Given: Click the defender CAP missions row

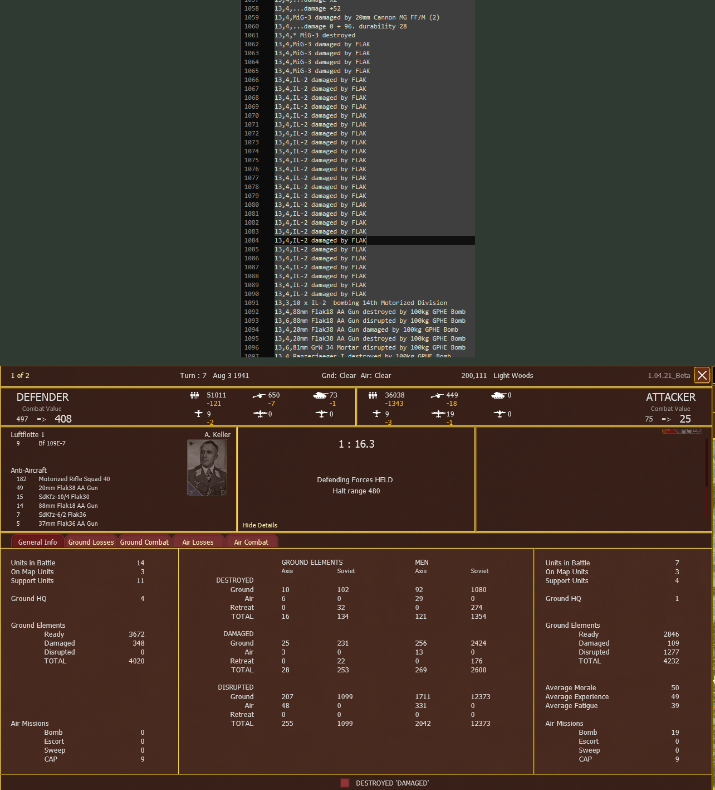Looking at the screenshot, I should 94,759.
